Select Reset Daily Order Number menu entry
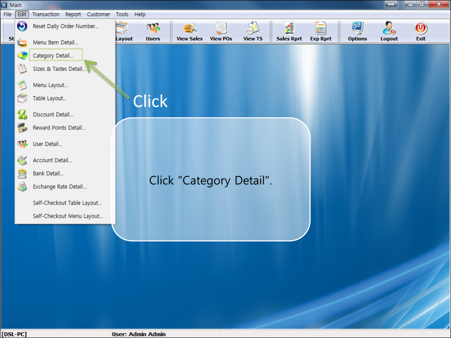The image size is (451, 338). (x=65, y=26)
